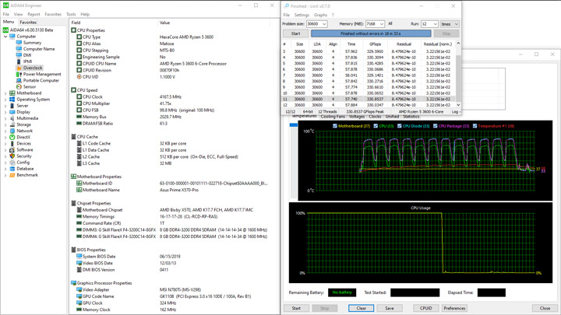
Task: Expand the Benchmark tree node
Action: (x=5, y=175)
